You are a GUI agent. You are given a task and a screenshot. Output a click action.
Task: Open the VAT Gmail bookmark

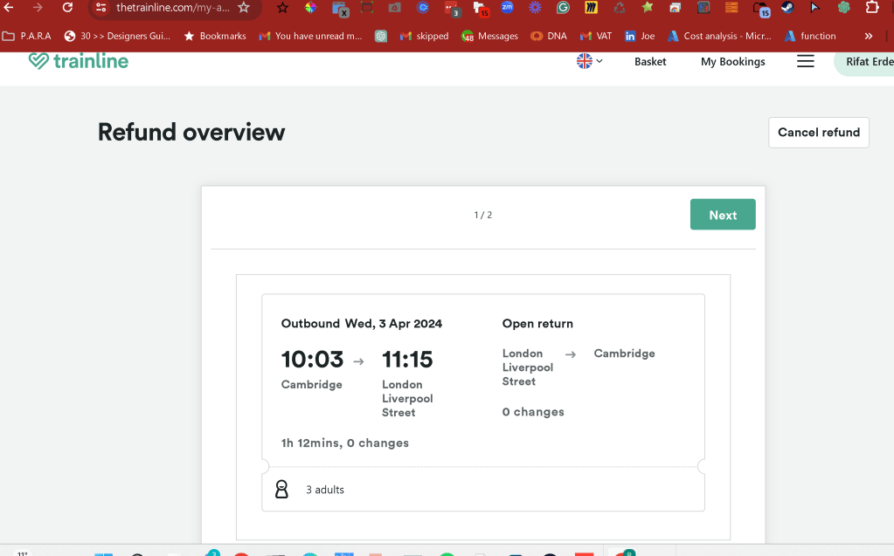pyautogui.click(x=596, y=36)
